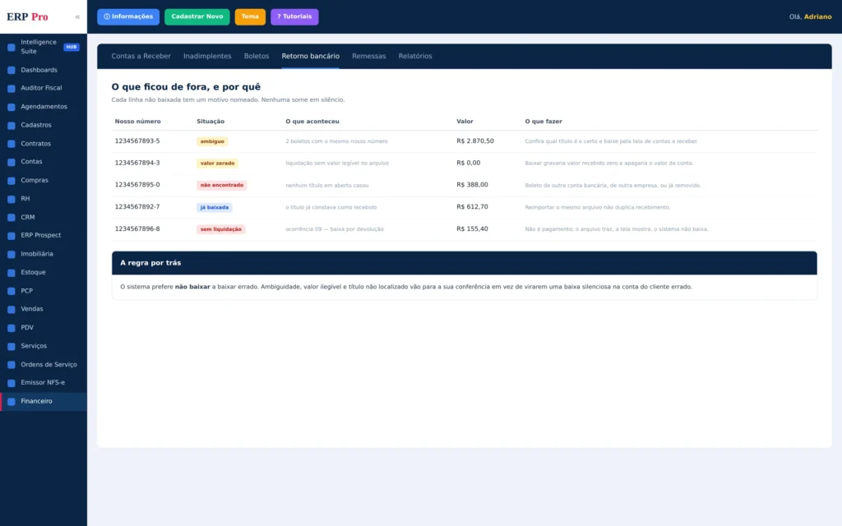Viewport: 842px width, 526px height.
Task: Click the Contratos sidebar icon
Action: [12, 144]
